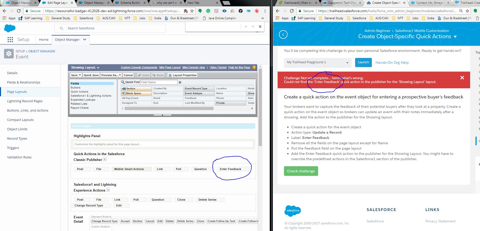Click the Salesforce cloud logo in Setup

coord(10,28)
